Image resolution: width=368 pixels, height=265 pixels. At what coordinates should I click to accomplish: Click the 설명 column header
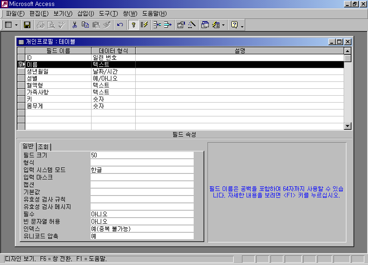240,51
